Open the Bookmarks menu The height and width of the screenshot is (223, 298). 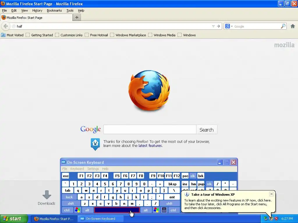54,10
